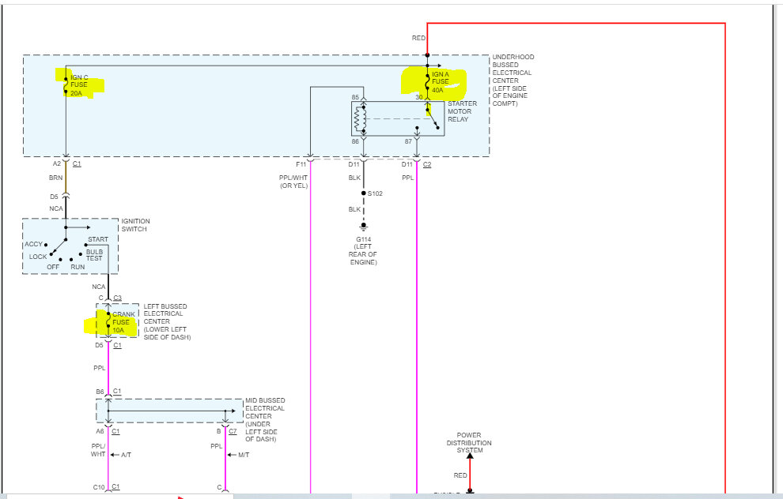Click relay terminal number 86
783x499 pixels.
[x=355, y=141]
